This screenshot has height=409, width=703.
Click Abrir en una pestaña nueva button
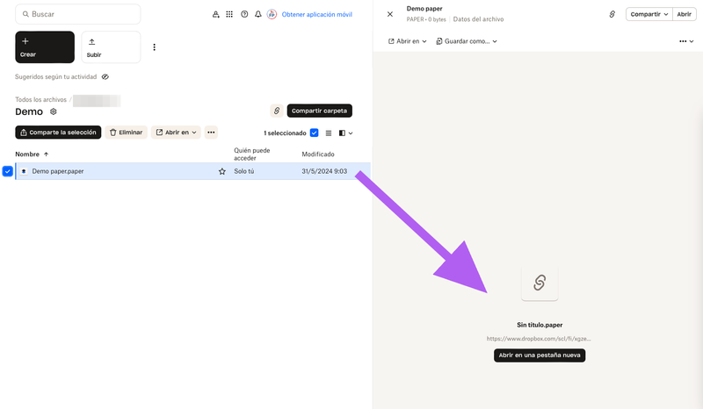click(x=540, y=355)
